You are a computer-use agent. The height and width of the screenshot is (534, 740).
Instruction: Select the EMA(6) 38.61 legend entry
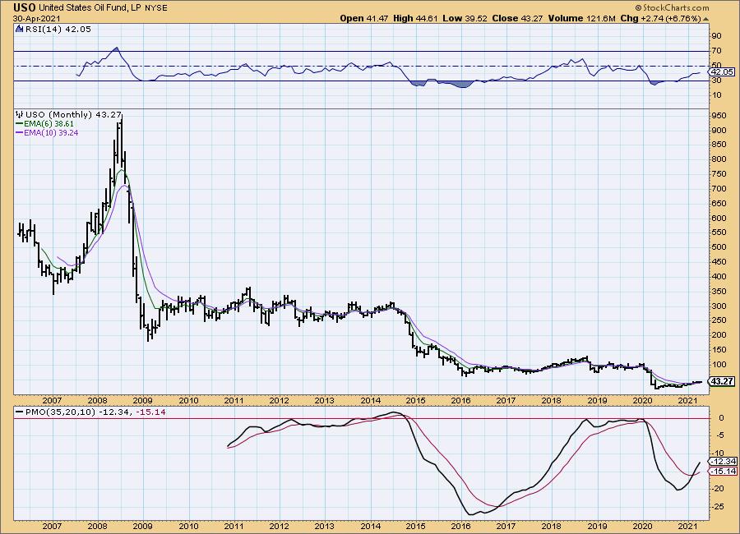49,123
